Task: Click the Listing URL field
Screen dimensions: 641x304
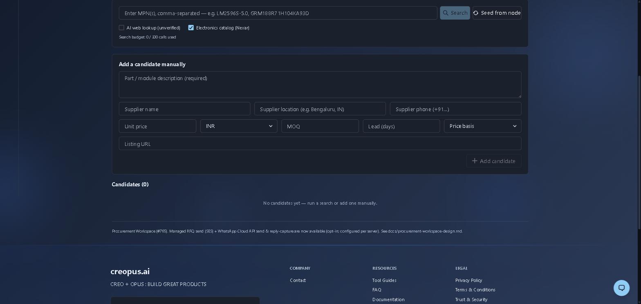Action: (x=320, y=143)
